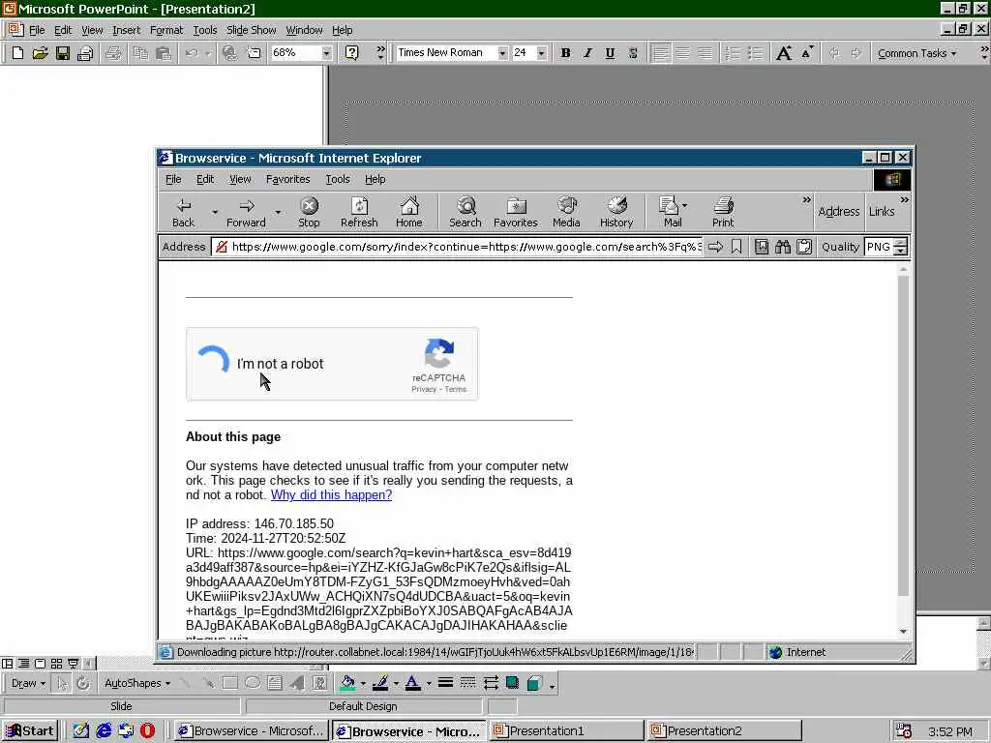Click the 'Why did this happen?' link
991x743 pixels.
(x=331, y=494)
